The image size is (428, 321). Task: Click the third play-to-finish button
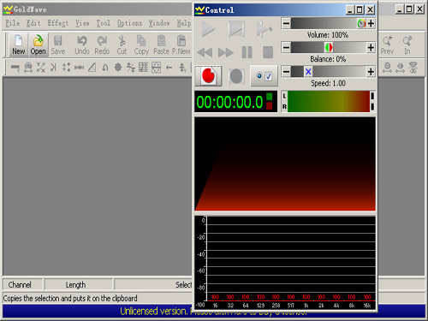pyautogui.click(x=265, y=29)
